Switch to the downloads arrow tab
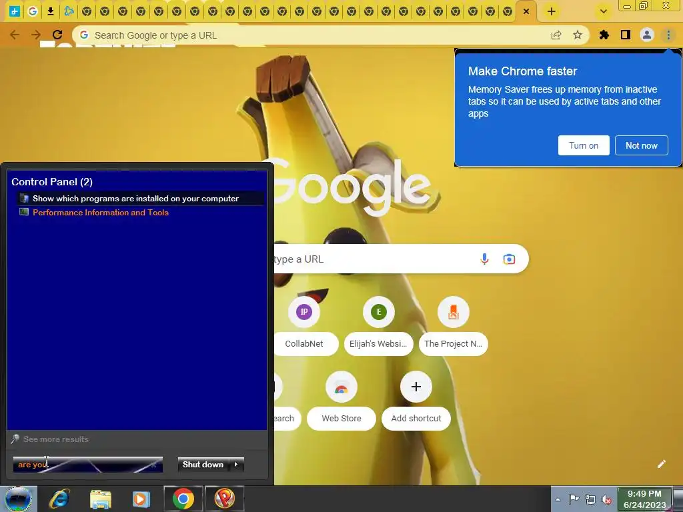This screenshot has width=683, height=512. pos(51,11)
